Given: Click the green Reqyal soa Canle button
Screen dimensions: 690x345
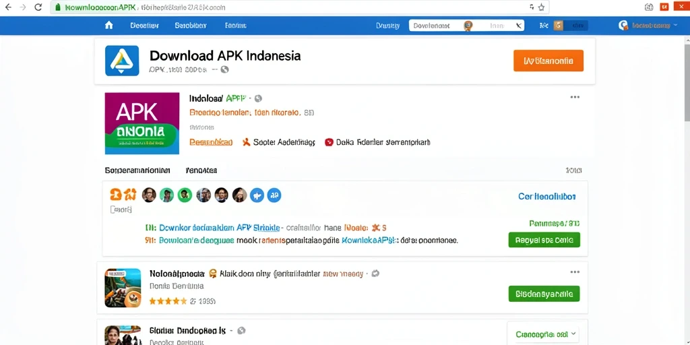Looking at the screenshot, I should (544, 240).
